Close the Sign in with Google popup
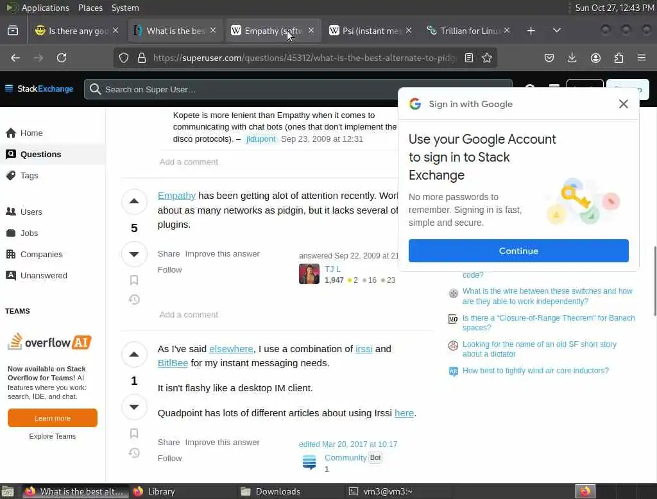Screen dimensions: 657x499 point(623,104)
